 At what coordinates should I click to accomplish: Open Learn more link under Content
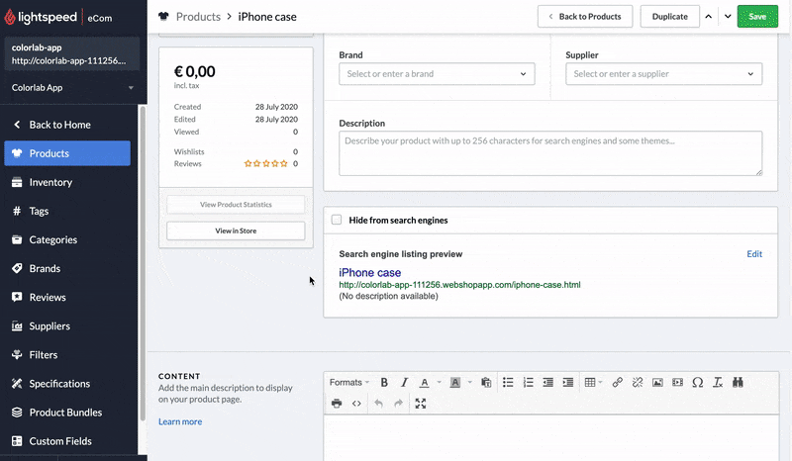coord(180,421)
